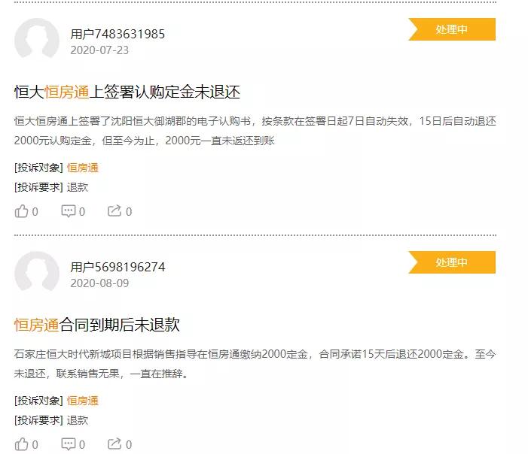Click the 石家庄恒大时代新城 complaint description text
This screenshot has height=454, width=528.
pyautogui.click(x=255, y=364)
